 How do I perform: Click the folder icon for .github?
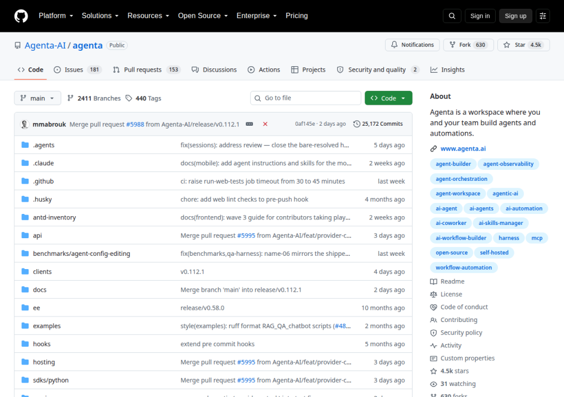click(25, 181)
